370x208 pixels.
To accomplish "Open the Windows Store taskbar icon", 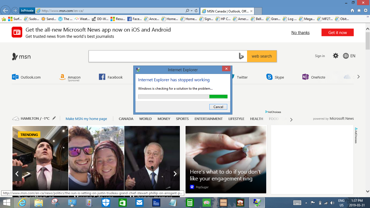I will 123,203.
